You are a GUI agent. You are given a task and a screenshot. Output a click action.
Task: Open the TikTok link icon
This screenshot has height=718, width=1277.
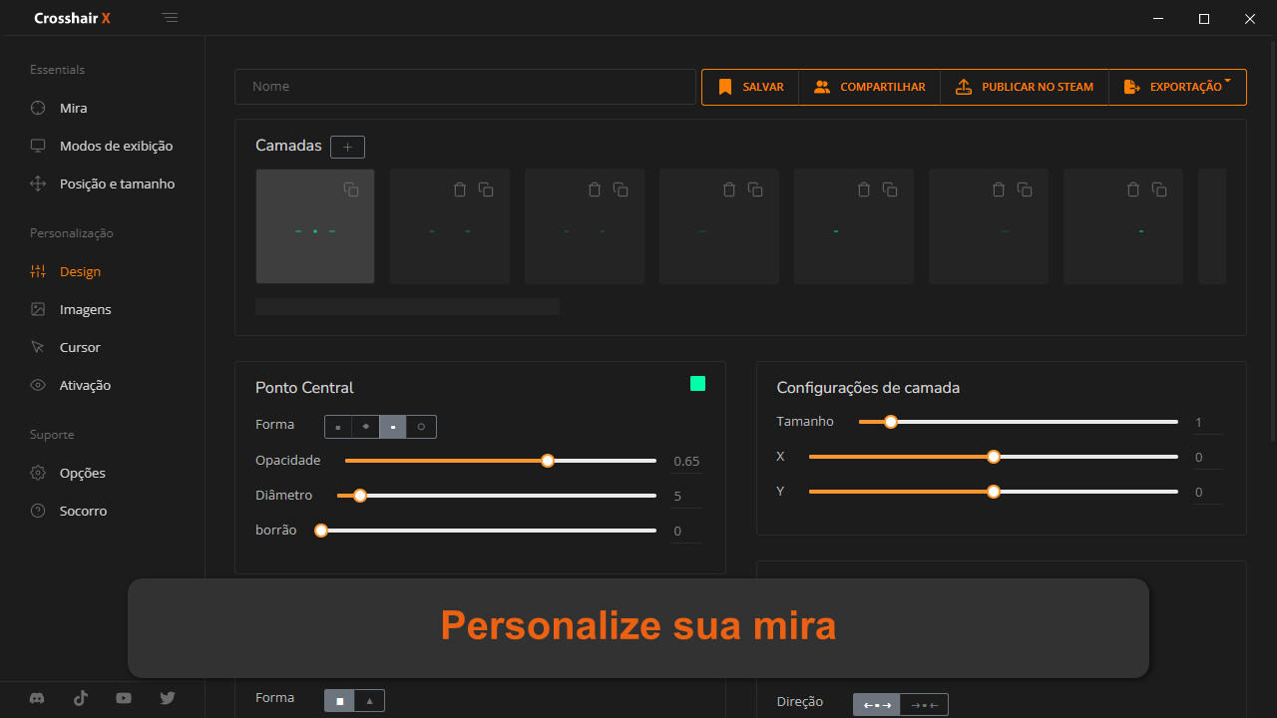pyautogui.click(x=81, y=698)
